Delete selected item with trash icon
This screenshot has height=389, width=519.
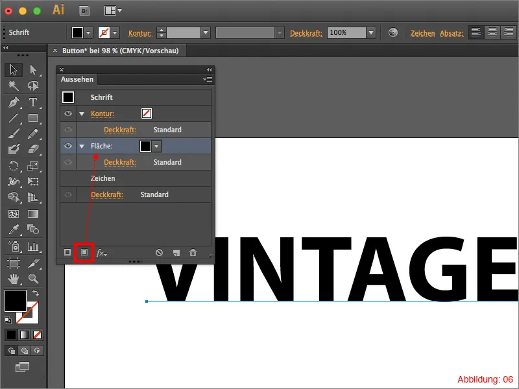pyautogui.click(x=193, y=253)
